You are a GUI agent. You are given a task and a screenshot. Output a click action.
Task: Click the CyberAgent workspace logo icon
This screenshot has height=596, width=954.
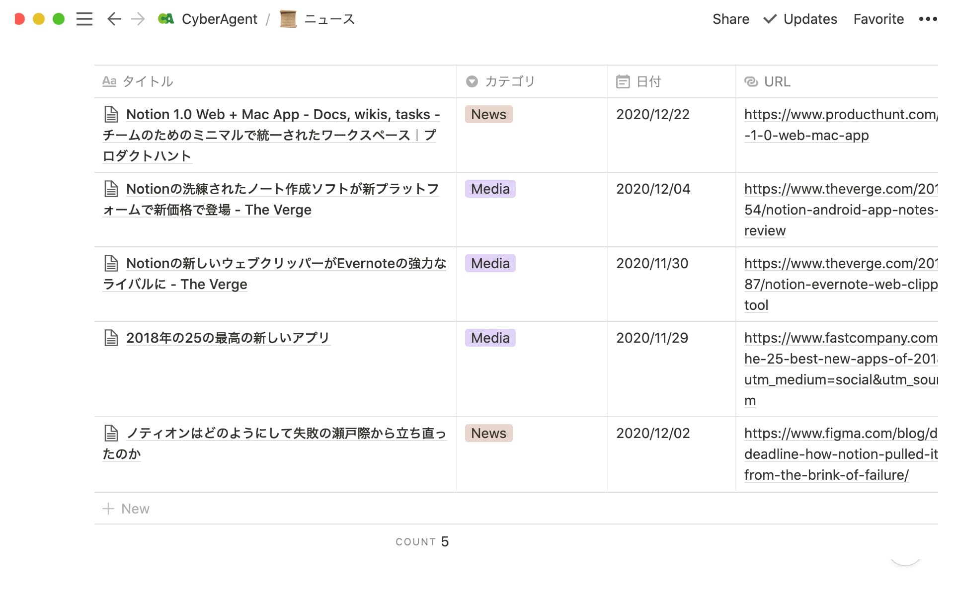pos(166,19)
